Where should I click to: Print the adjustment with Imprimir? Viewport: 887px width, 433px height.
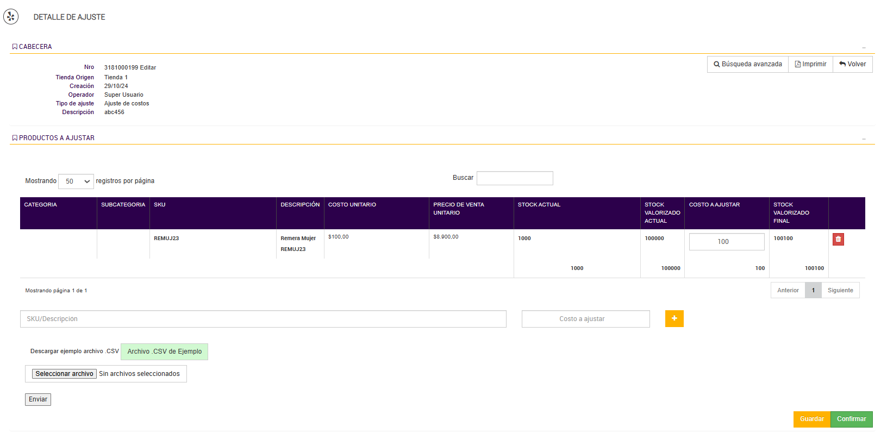click(810, 64)
